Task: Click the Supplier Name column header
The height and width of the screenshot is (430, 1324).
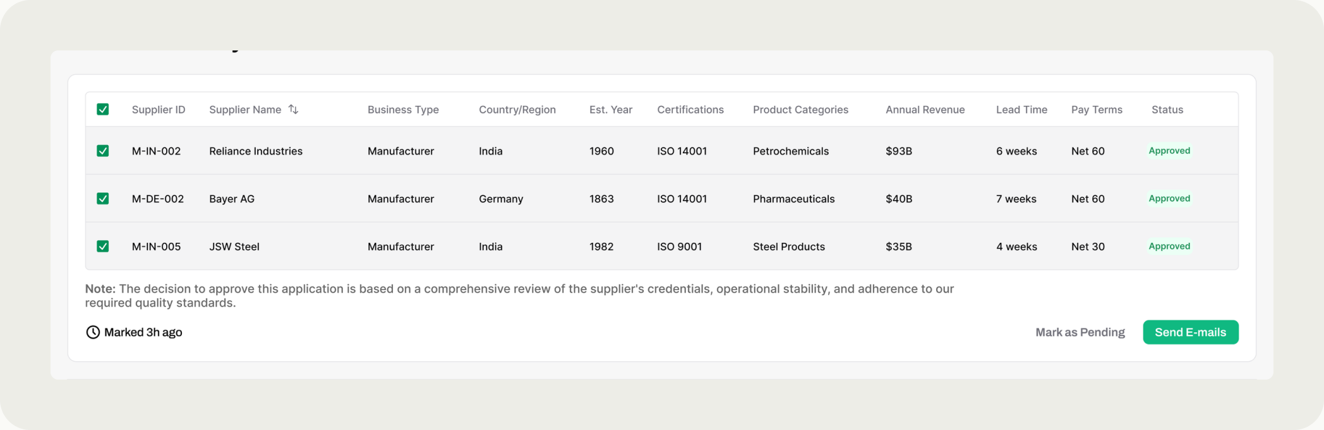Action: tap(245, 110)
